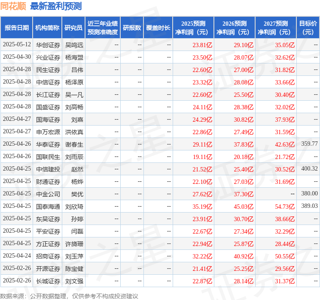Select the 方正证券 institution cell
This screenshot has height=300, width=320.
[48, 244]
